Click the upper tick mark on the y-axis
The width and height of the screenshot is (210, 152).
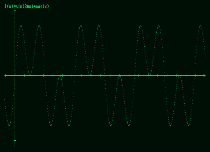point(15,10)
